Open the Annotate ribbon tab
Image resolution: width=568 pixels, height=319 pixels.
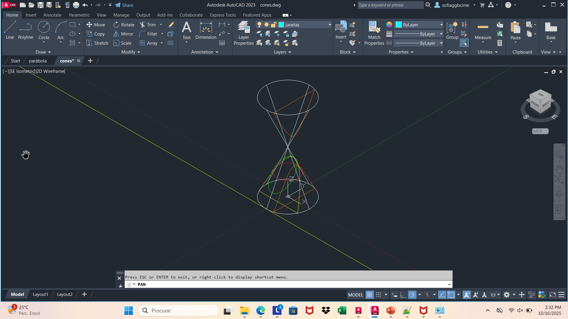[x=52, y=15]
